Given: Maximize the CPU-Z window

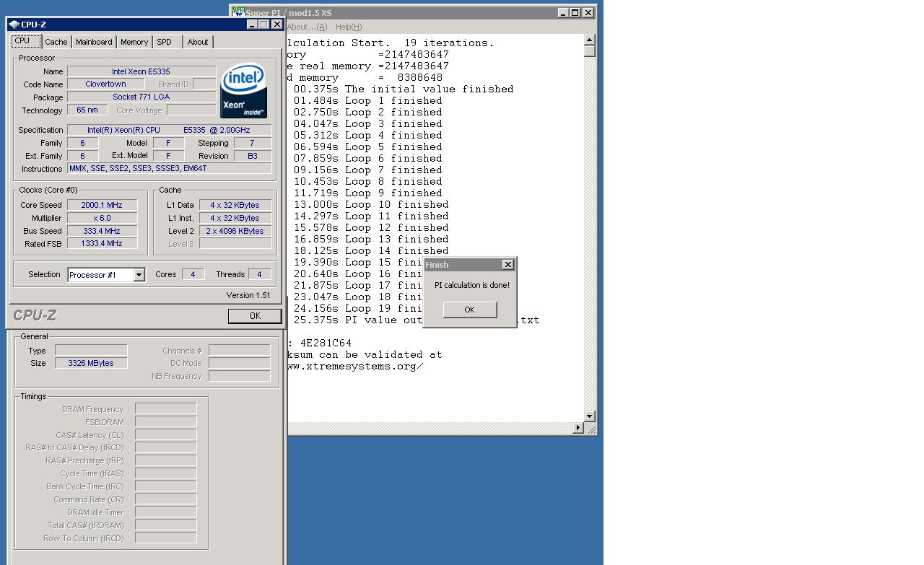Looking at the screenshot, I should click(263, 25).
